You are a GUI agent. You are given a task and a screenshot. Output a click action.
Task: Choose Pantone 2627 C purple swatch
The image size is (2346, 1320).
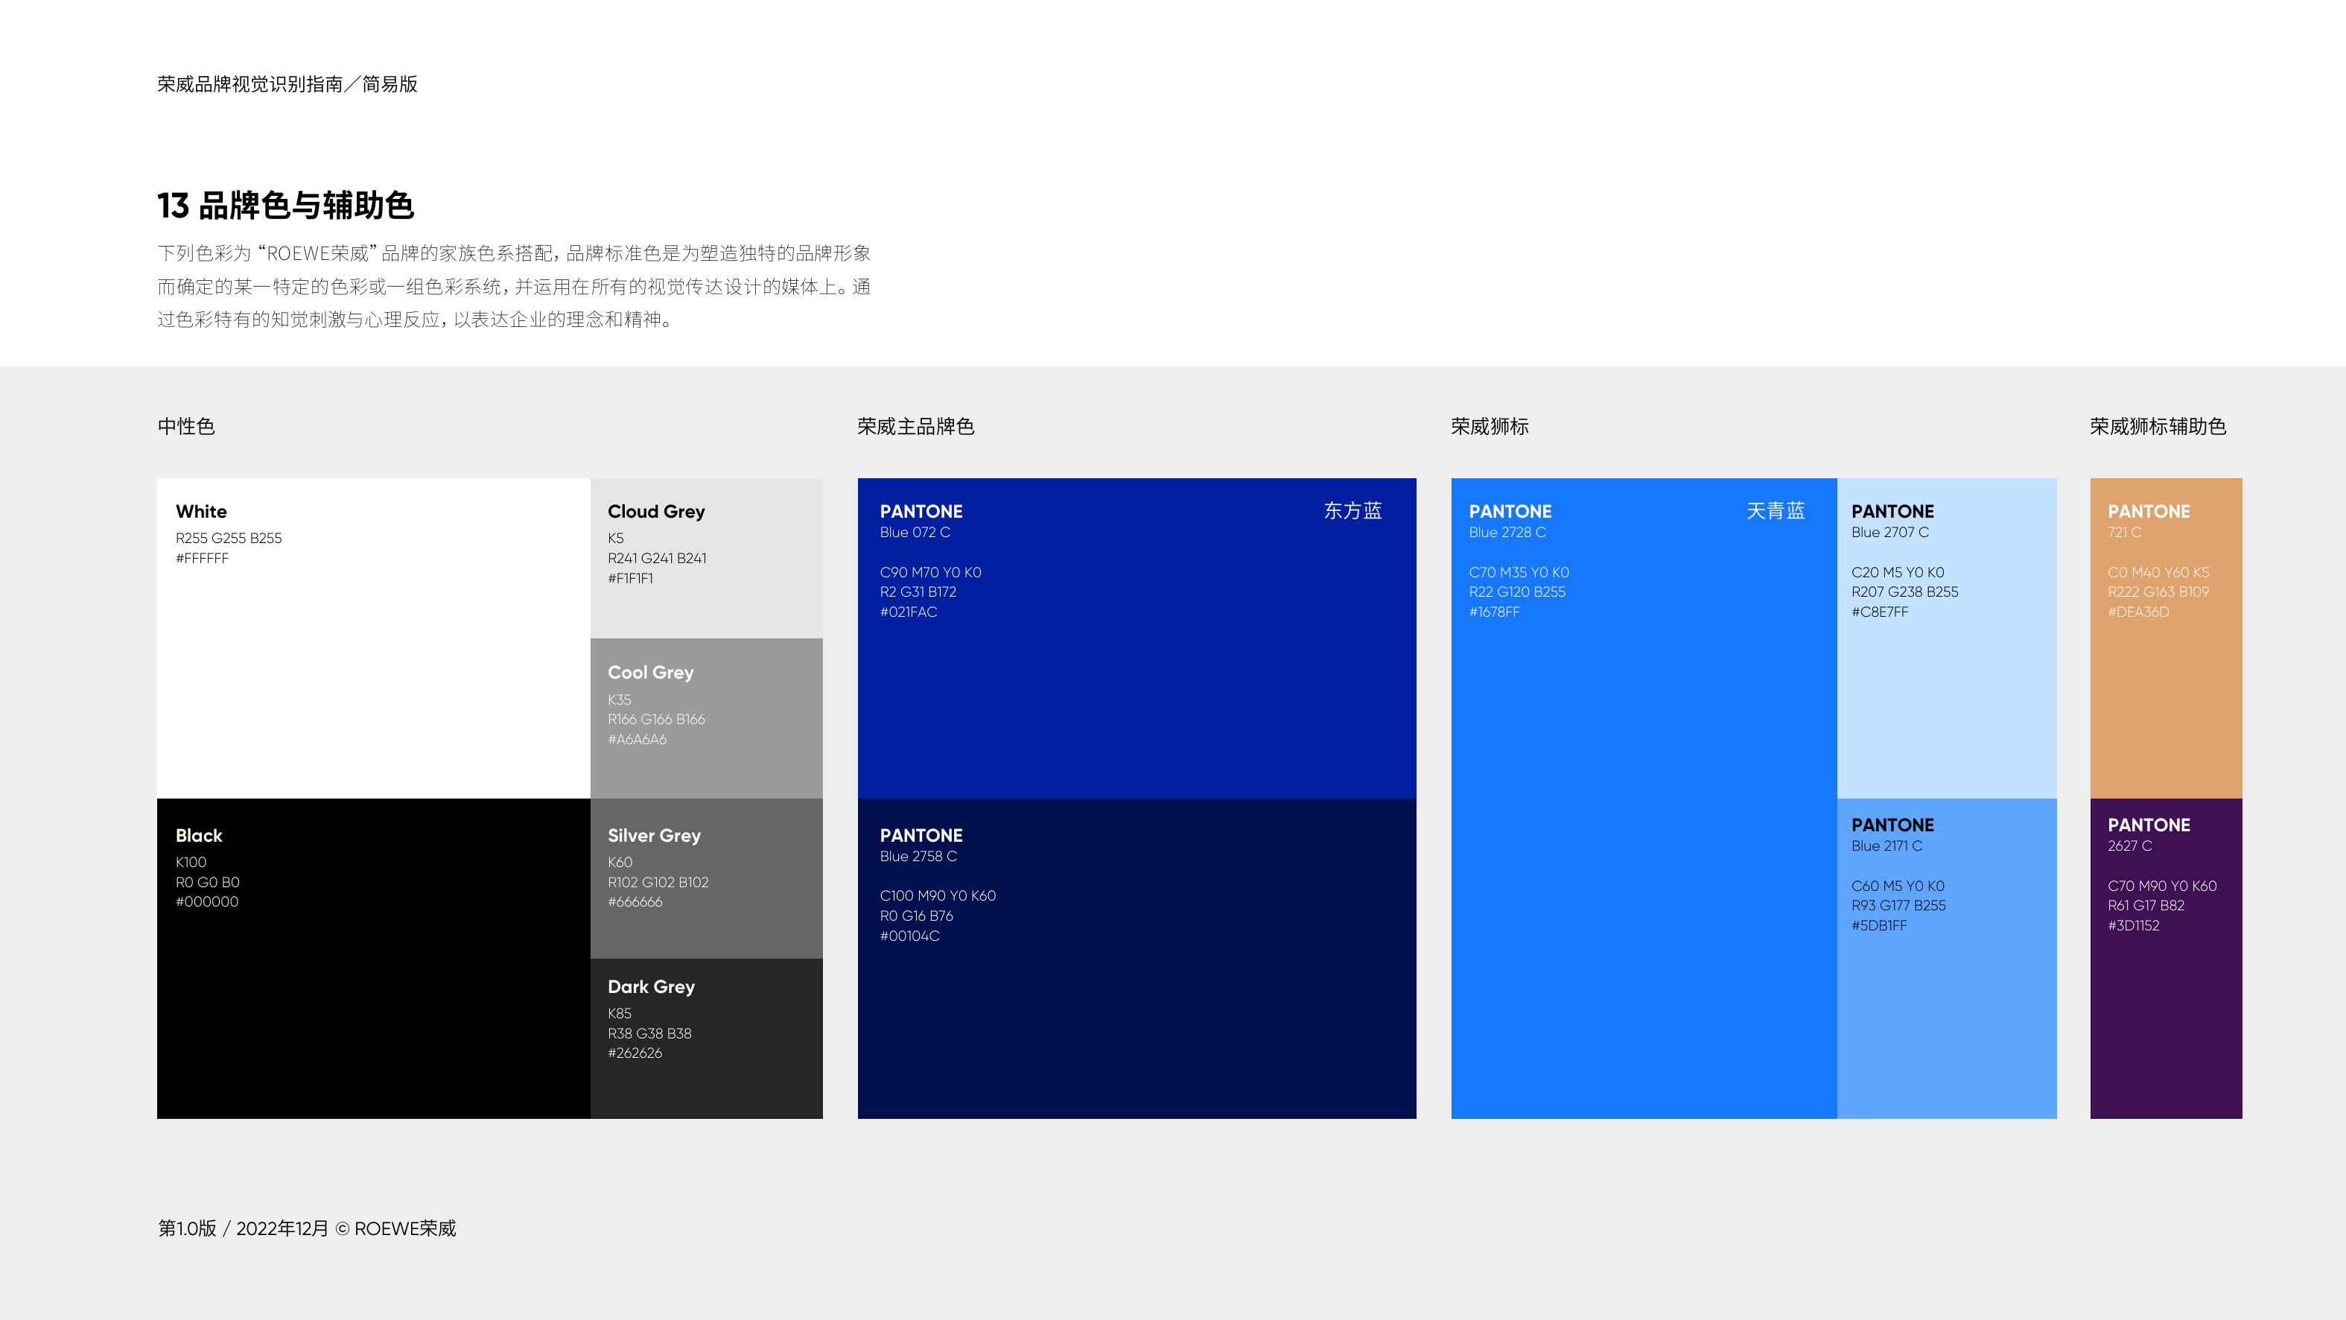pos(2166,959)
